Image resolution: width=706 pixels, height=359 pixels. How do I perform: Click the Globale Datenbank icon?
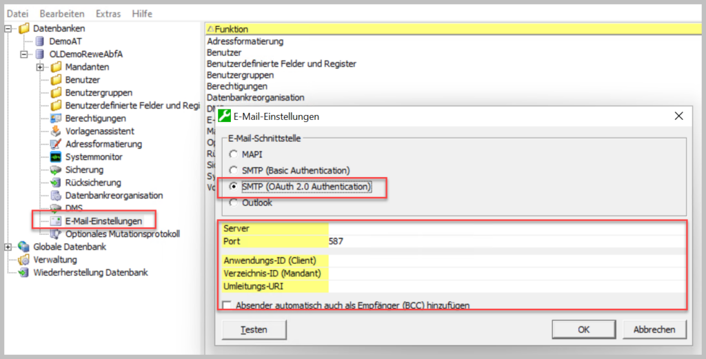tap(24, 247)
